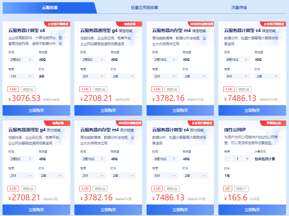
Task: Open 2年 duration dropdown in 保定 c4 card
Action: 268,76
